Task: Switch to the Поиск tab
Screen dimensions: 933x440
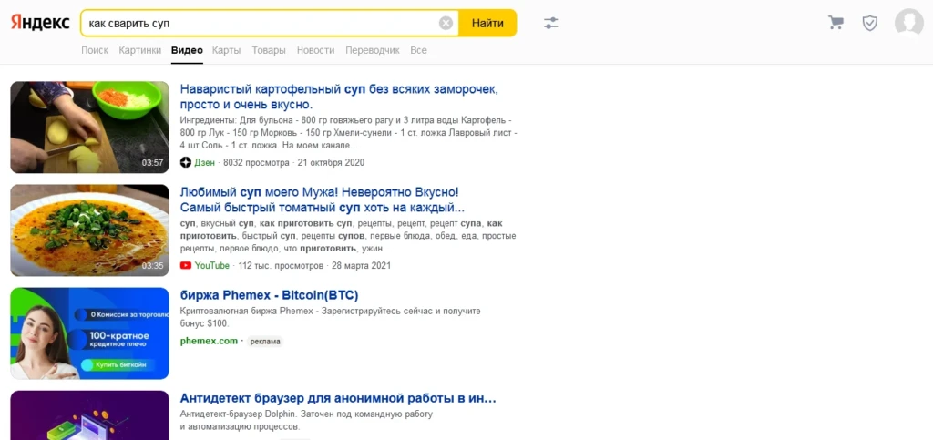Action: point(95,50)
